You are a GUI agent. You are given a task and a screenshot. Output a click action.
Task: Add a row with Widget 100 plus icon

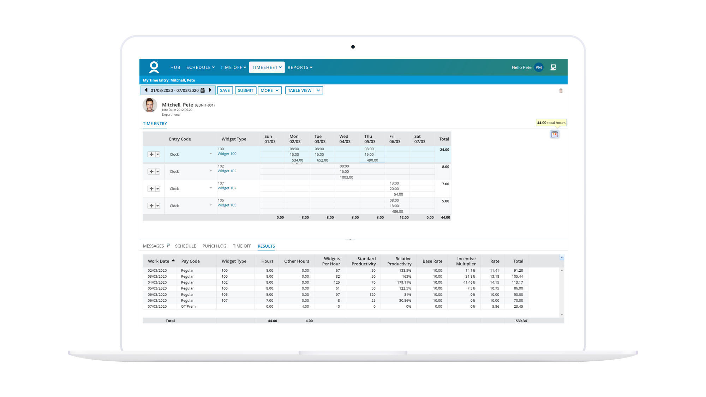151,155
